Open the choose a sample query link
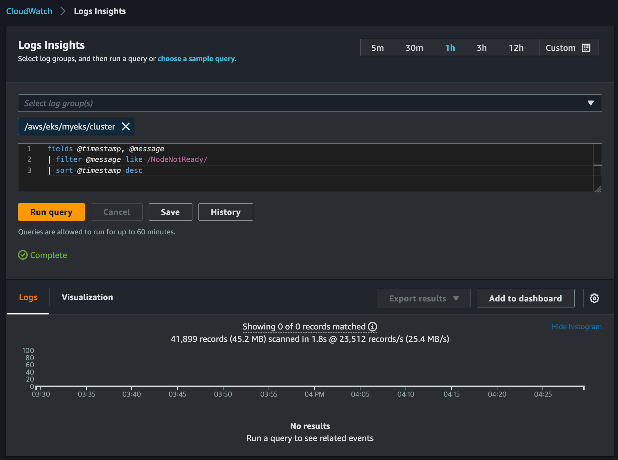618x460 pixels. click(196, 58)
